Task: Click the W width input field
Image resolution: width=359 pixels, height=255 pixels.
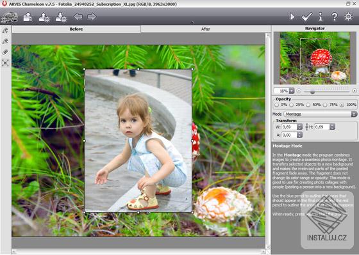Action: click(x=289, y=127)
